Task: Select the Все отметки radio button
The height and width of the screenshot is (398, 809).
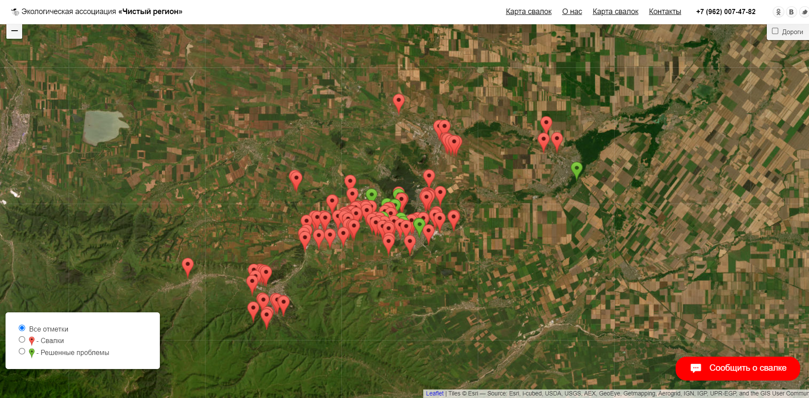Action: 22,328
